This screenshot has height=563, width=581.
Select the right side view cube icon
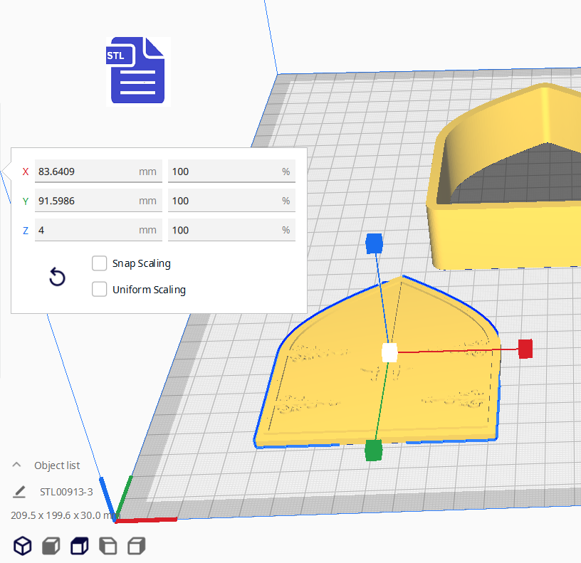(136, 546)
